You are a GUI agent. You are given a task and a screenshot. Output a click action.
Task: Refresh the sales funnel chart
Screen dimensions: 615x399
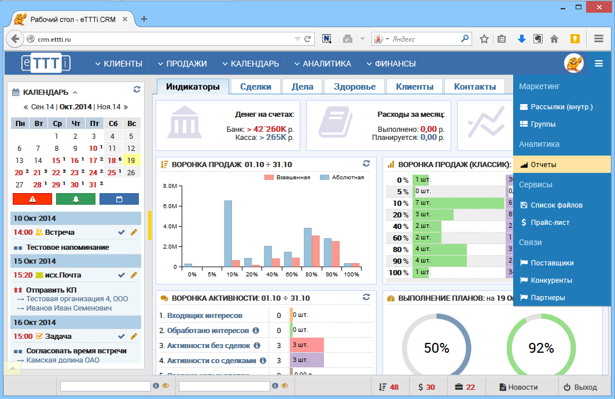pyautogui.click(x=366, y=164)
